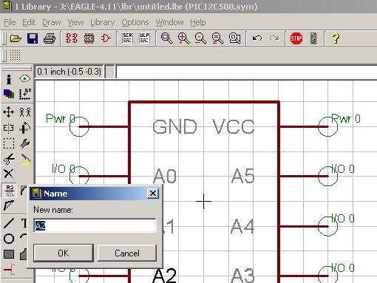Select the filled Rectangle tool
Viewport: 377px width, 283px height.
pyautogui.click(x=9, y=254)
